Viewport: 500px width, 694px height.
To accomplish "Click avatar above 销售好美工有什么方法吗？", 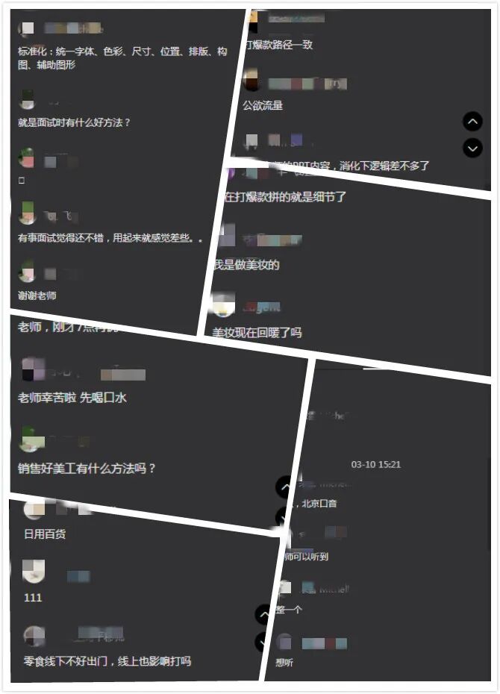I will pyautogui.click(x=31, y=440).
